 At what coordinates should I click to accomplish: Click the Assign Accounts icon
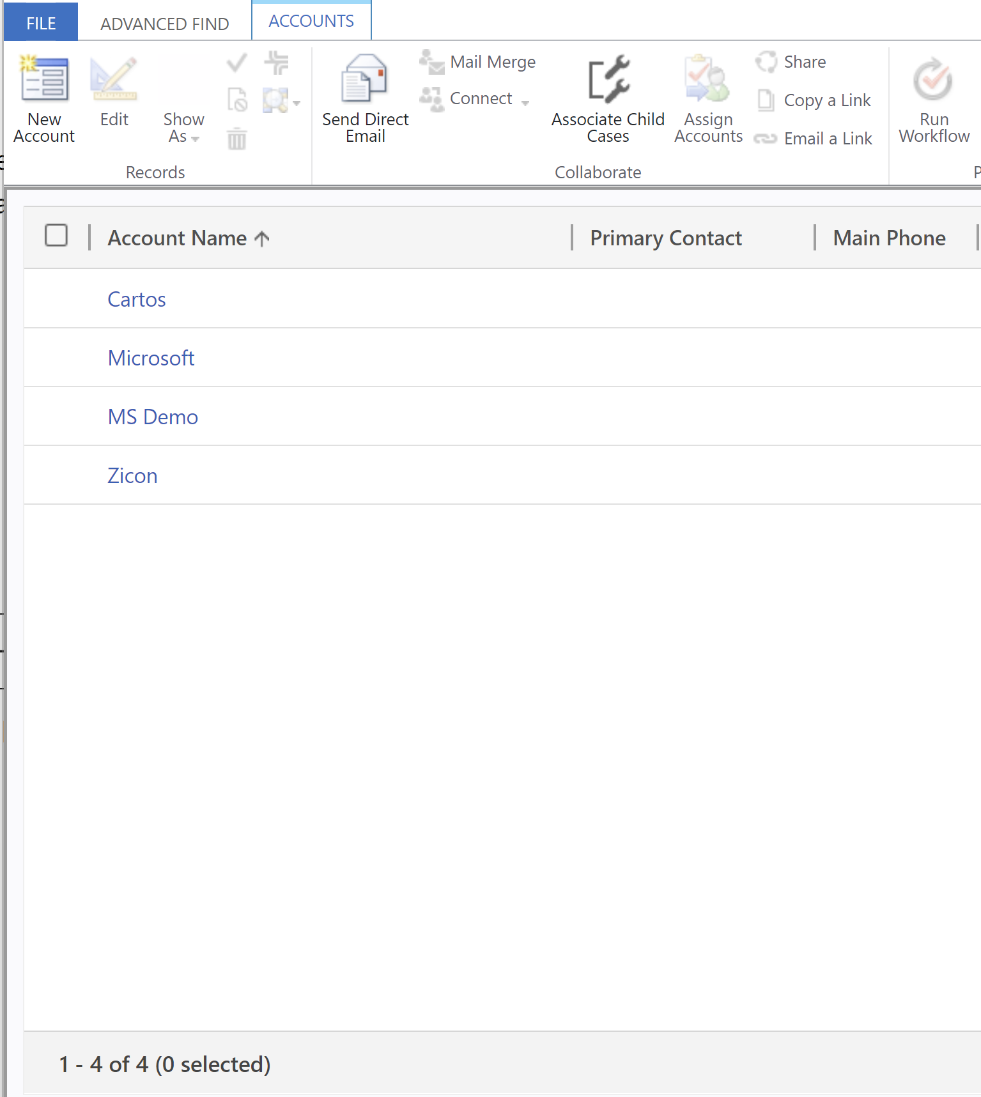pos(707,80)
